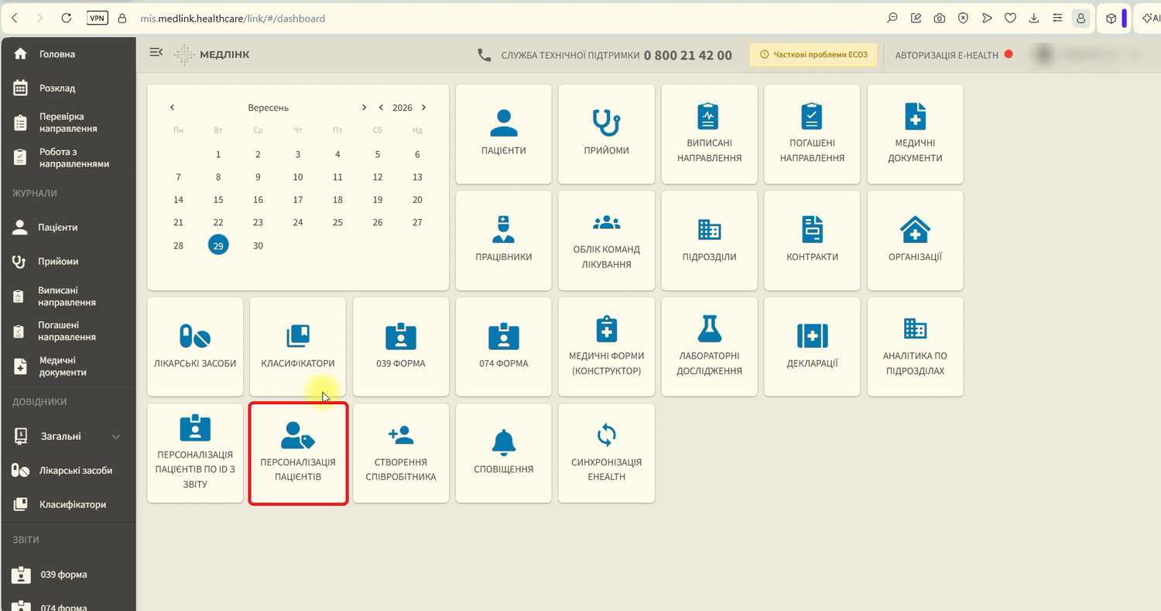Open the Лікарські засоби dashboard tile

(x=195, y=347)
